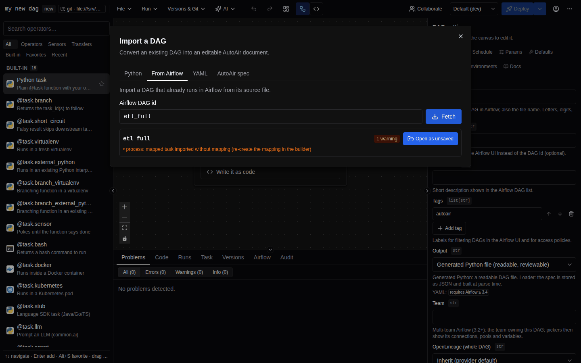Collapse the bottom Problems panel
Image resolution: width=581 pixels, height=363 pixels.
pos(270,250)
